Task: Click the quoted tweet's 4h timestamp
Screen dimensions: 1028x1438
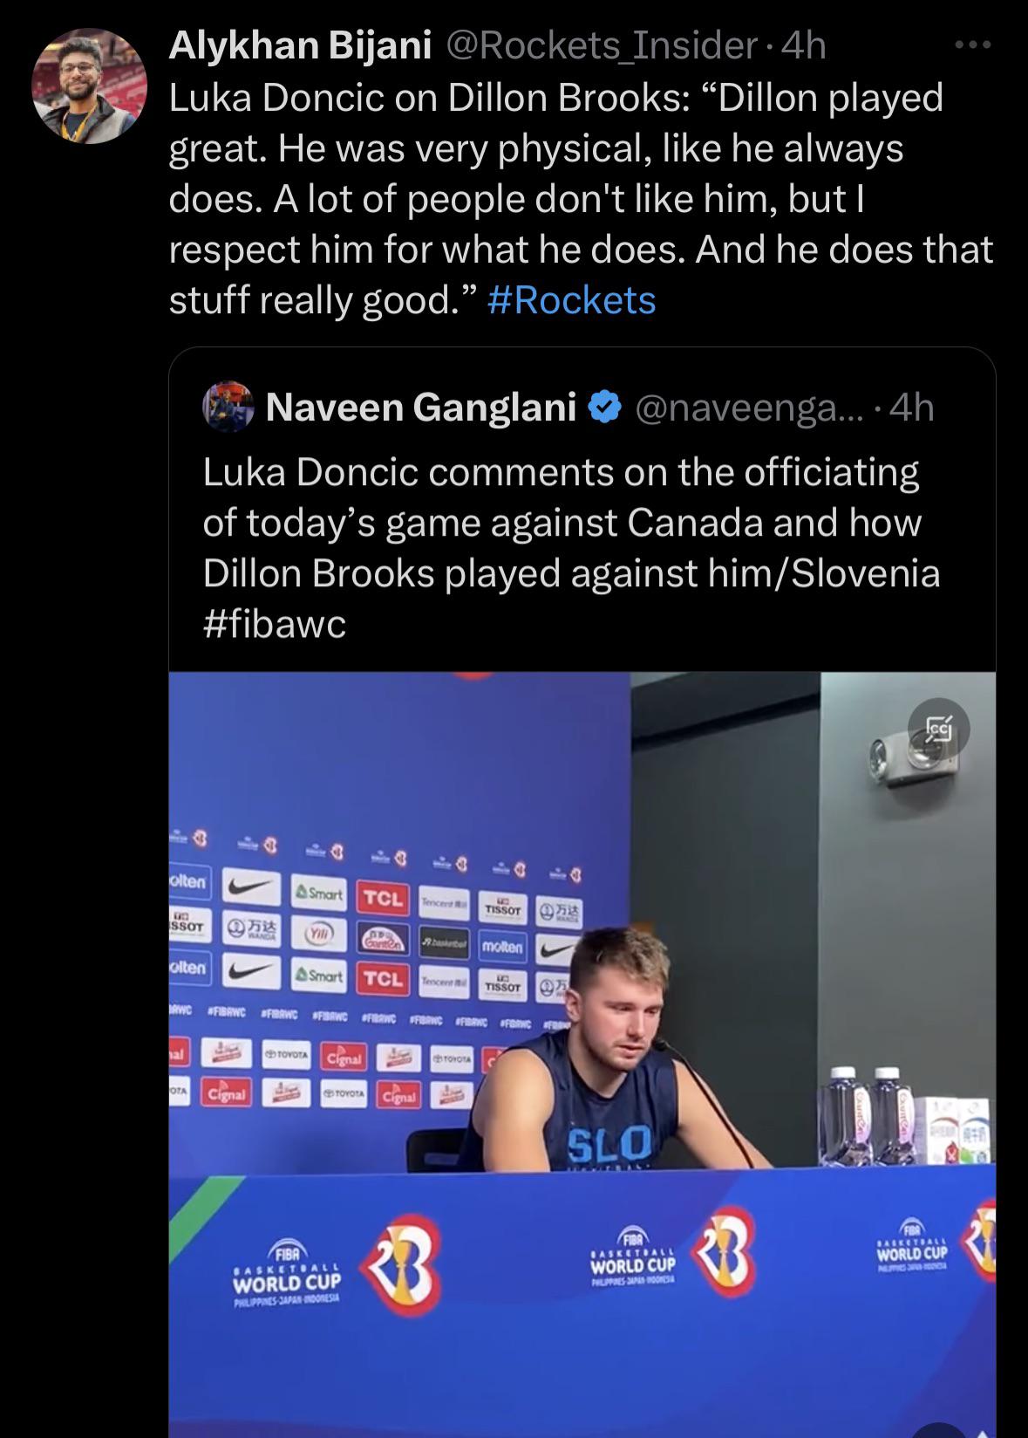Action: (x=910, y=407)
